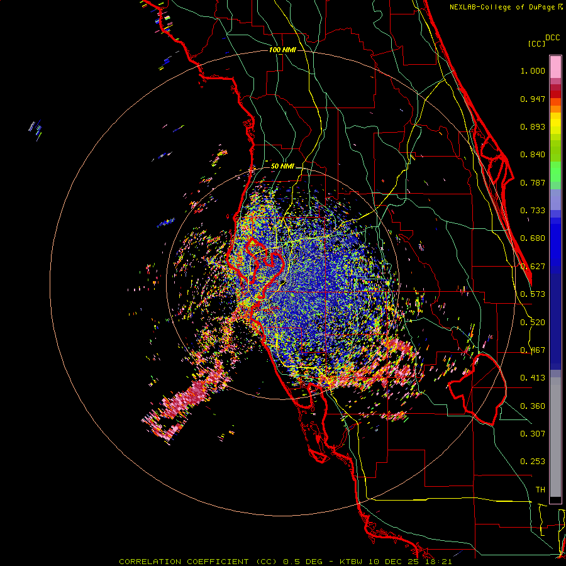The height and width of the screenshot is (566, 566).
Task: Click the DCC label above the color scale
Action: [552, 38]
